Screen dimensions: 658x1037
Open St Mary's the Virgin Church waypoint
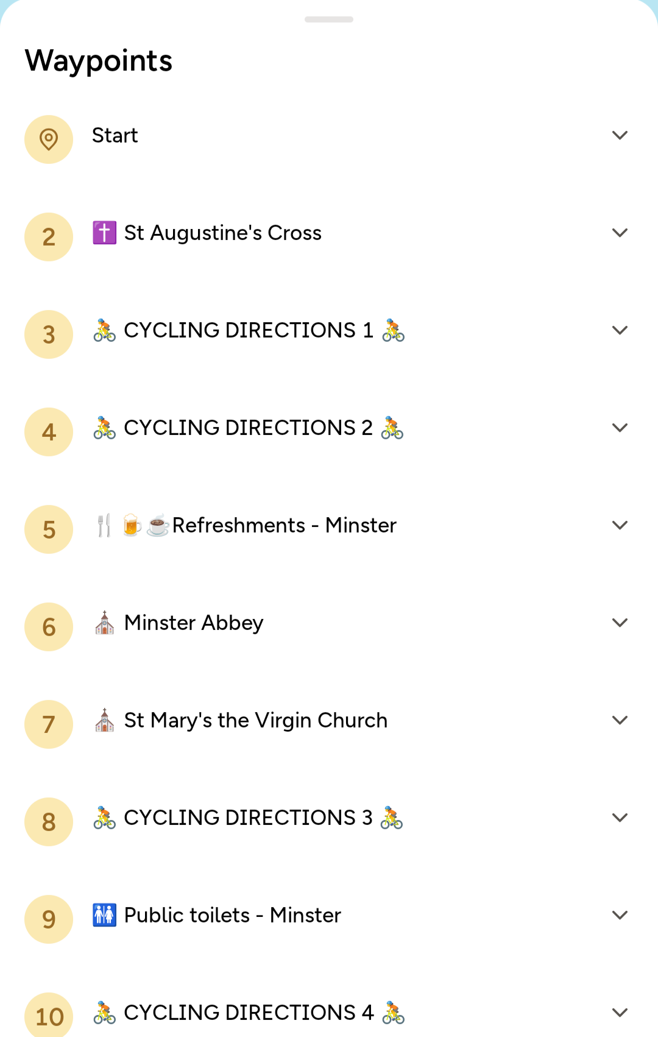[255, 720]
